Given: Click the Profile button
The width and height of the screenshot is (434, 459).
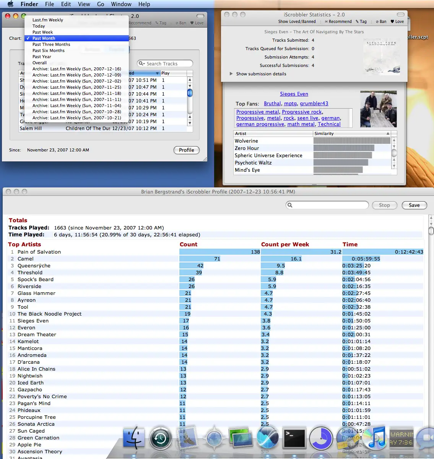Looking at the screenshot, I should [187, 150].
